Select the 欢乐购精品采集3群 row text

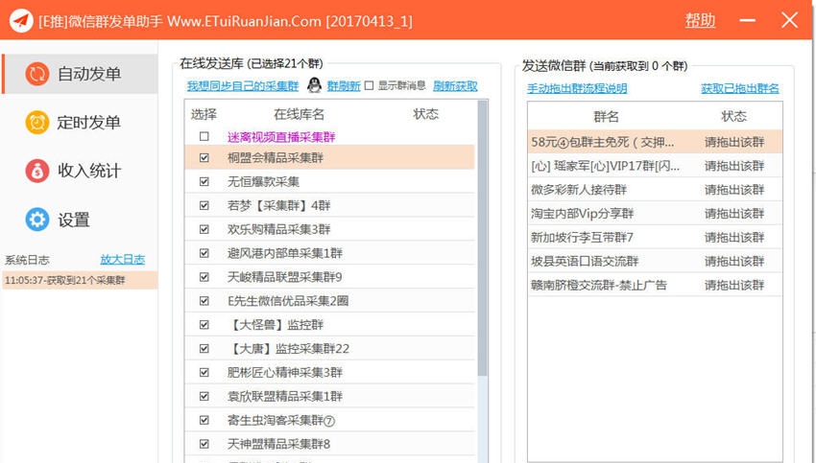coord(279,230)
